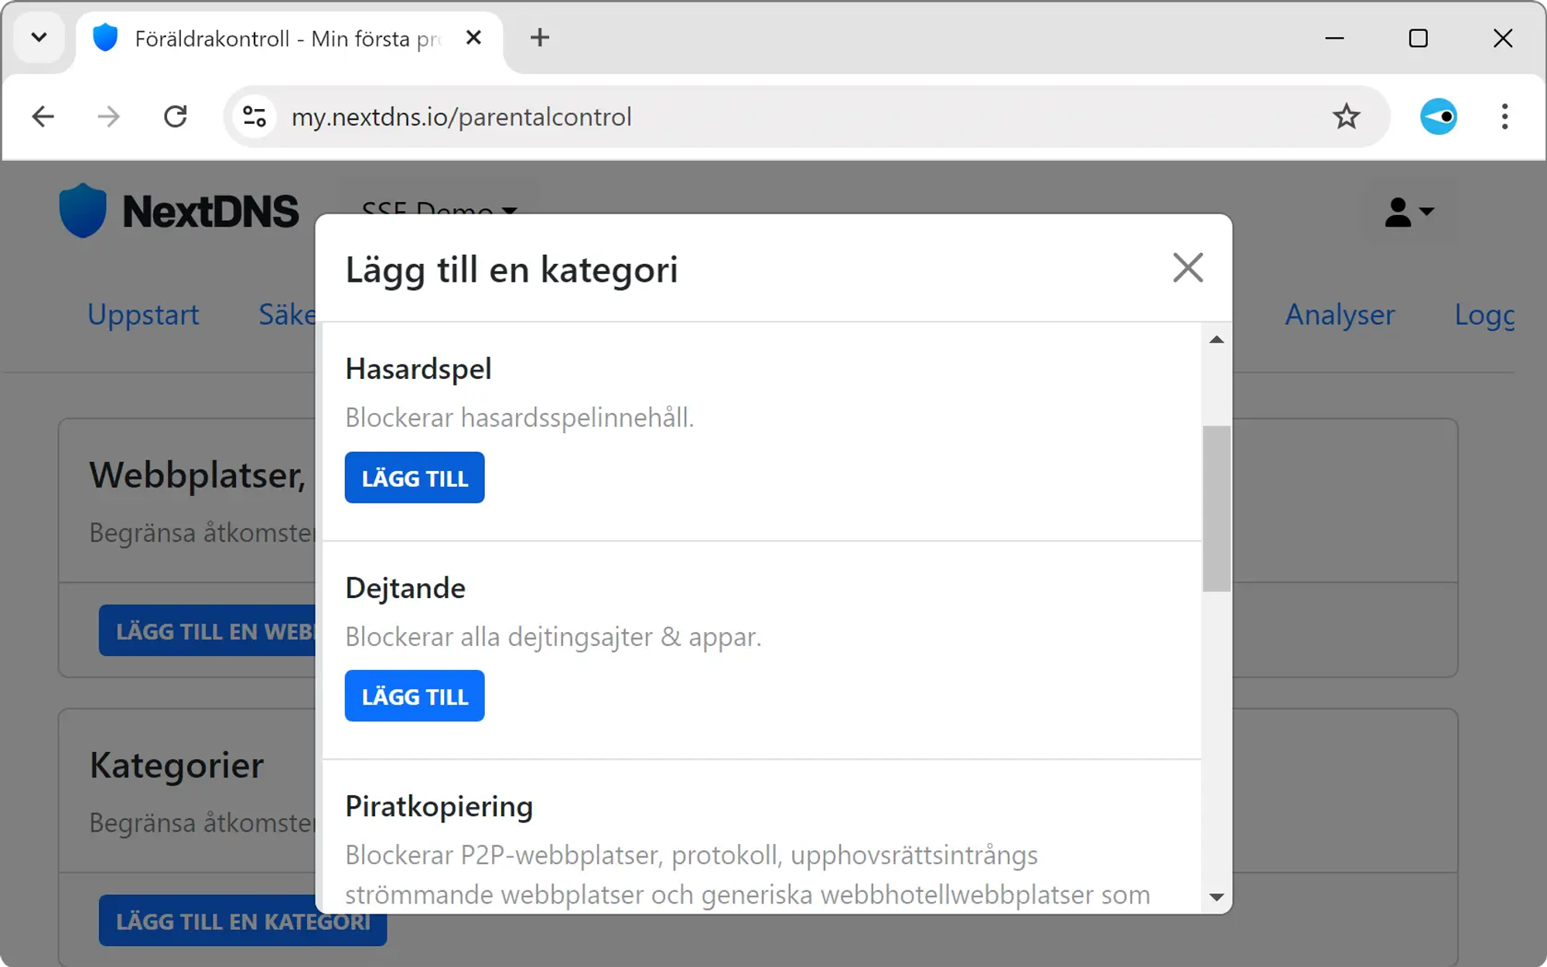Click the scroll up arrow in dialog
1547x967 pixels.
pyautogui.click(x=1216, y=340)
